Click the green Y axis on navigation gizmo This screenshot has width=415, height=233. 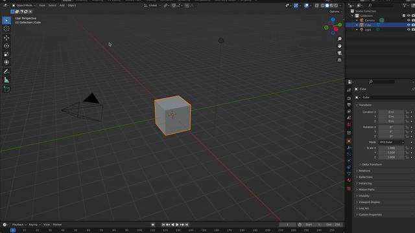click(x=340, y=25)
